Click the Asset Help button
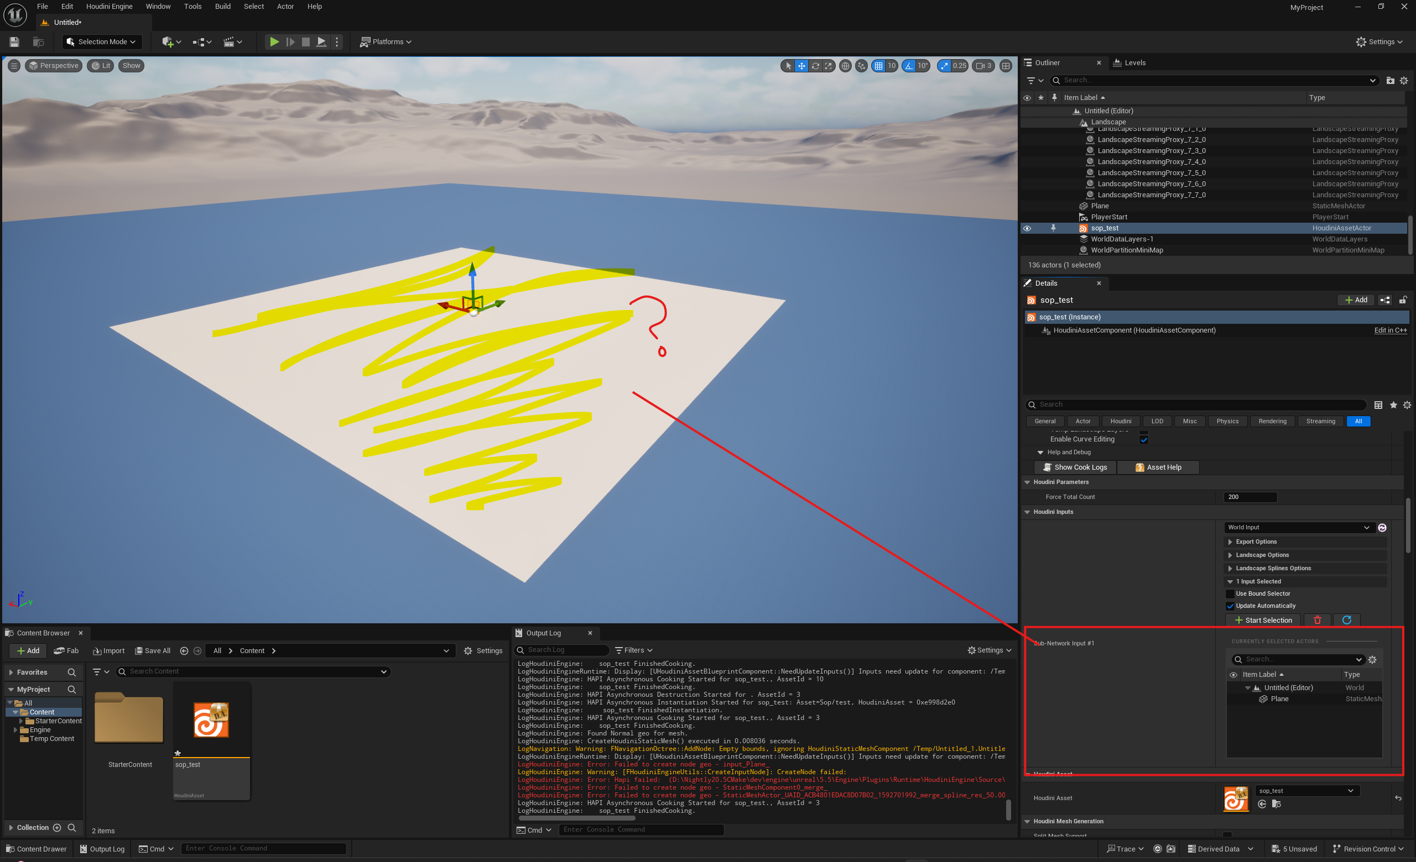The height and width of the screenshot is (862, 1416). [x=1158, y=467]
